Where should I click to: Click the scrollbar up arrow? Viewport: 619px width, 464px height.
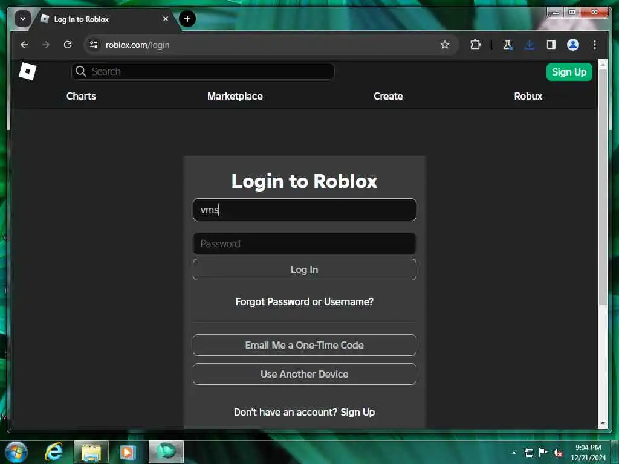(x=603, y=64)
